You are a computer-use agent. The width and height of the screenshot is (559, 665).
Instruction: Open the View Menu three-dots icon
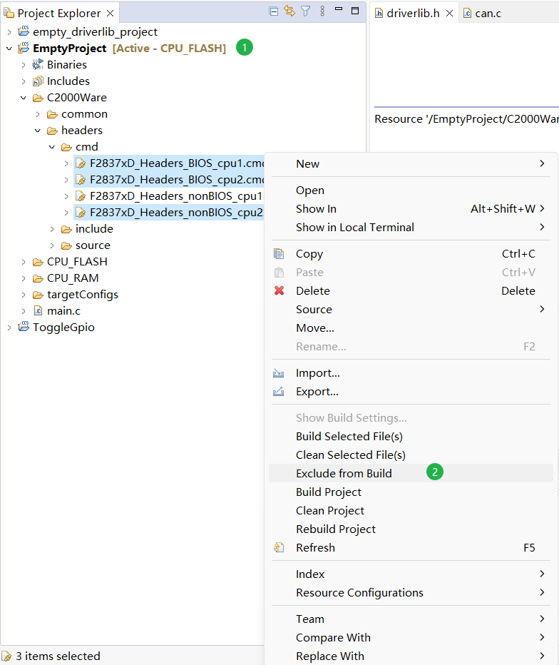322,11
